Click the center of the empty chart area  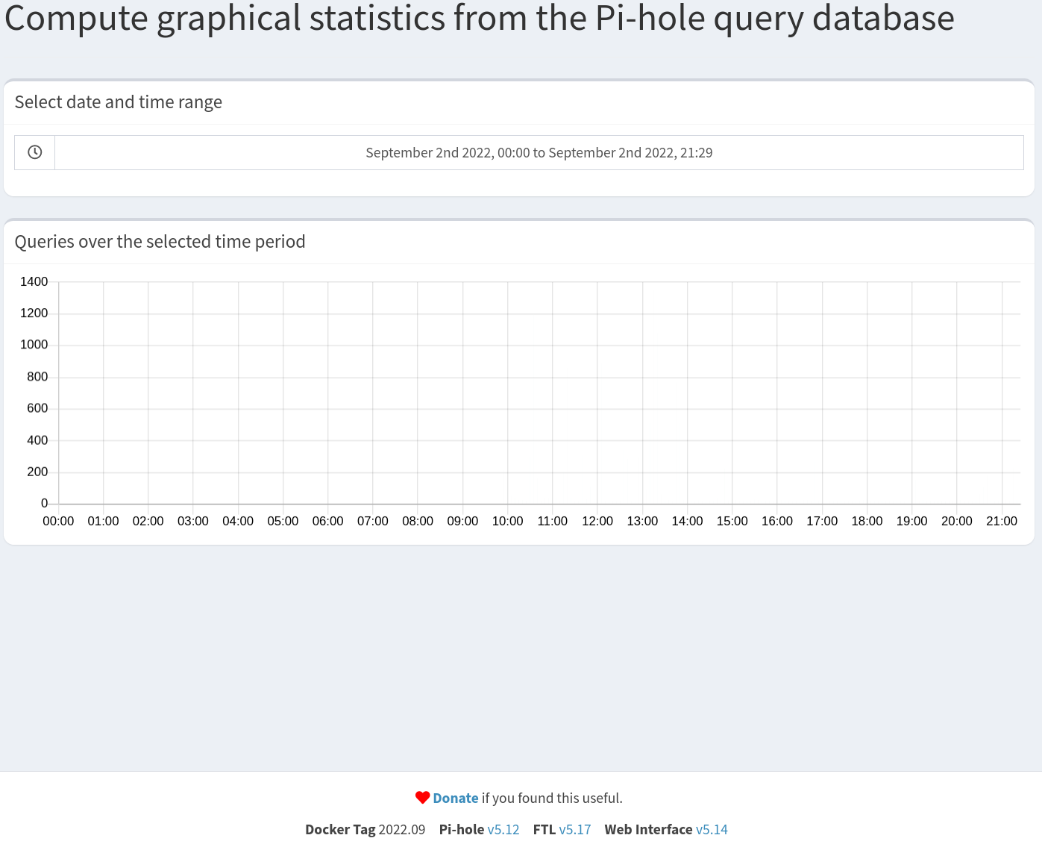pyautogui.click(x=537, y=392)
